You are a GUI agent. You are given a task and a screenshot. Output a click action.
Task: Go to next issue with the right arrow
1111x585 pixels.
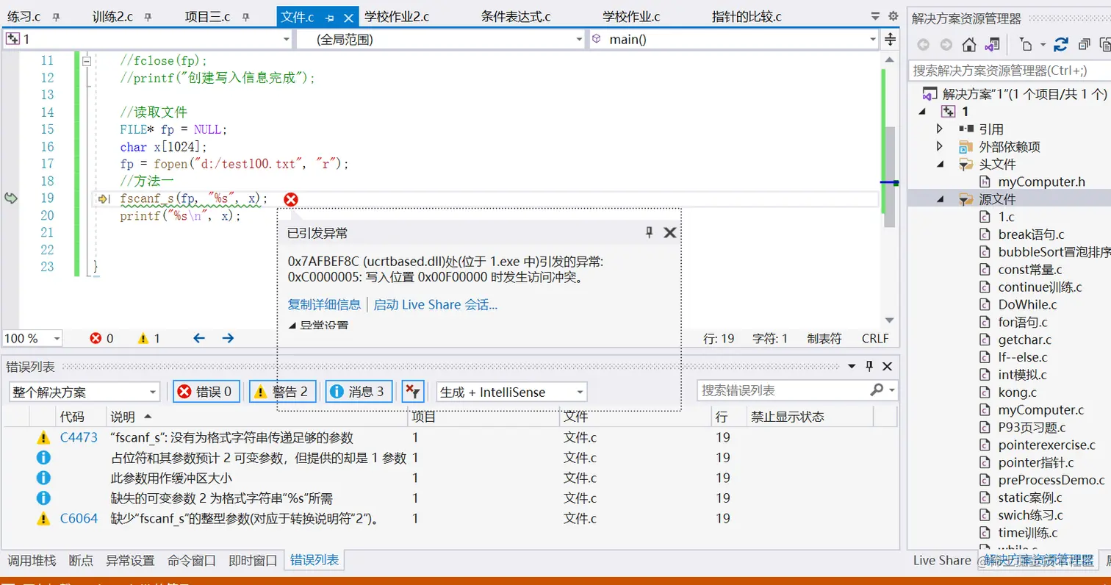point(228,338)
